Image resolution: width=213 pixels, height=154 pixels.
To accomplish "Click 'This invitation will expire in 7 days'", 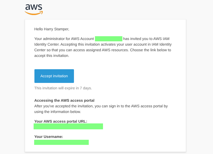I will (x=63, y=88).
